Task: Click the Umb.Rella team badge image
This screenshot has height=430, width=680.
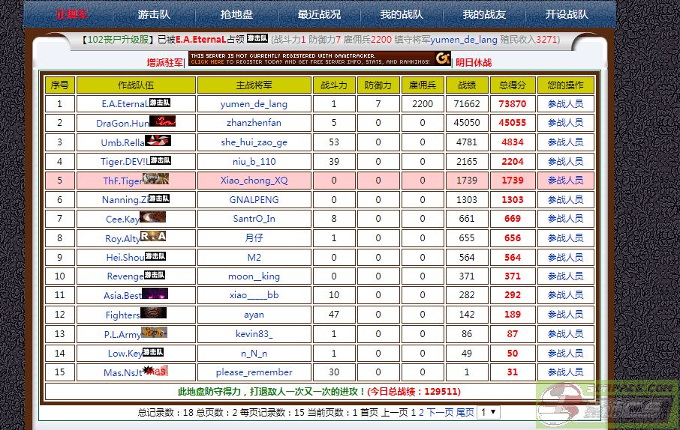Action: tap(158, 141)
